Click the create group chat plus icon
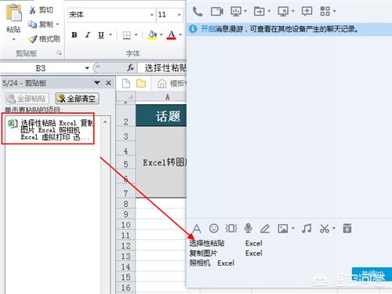 tap(307, 12)
